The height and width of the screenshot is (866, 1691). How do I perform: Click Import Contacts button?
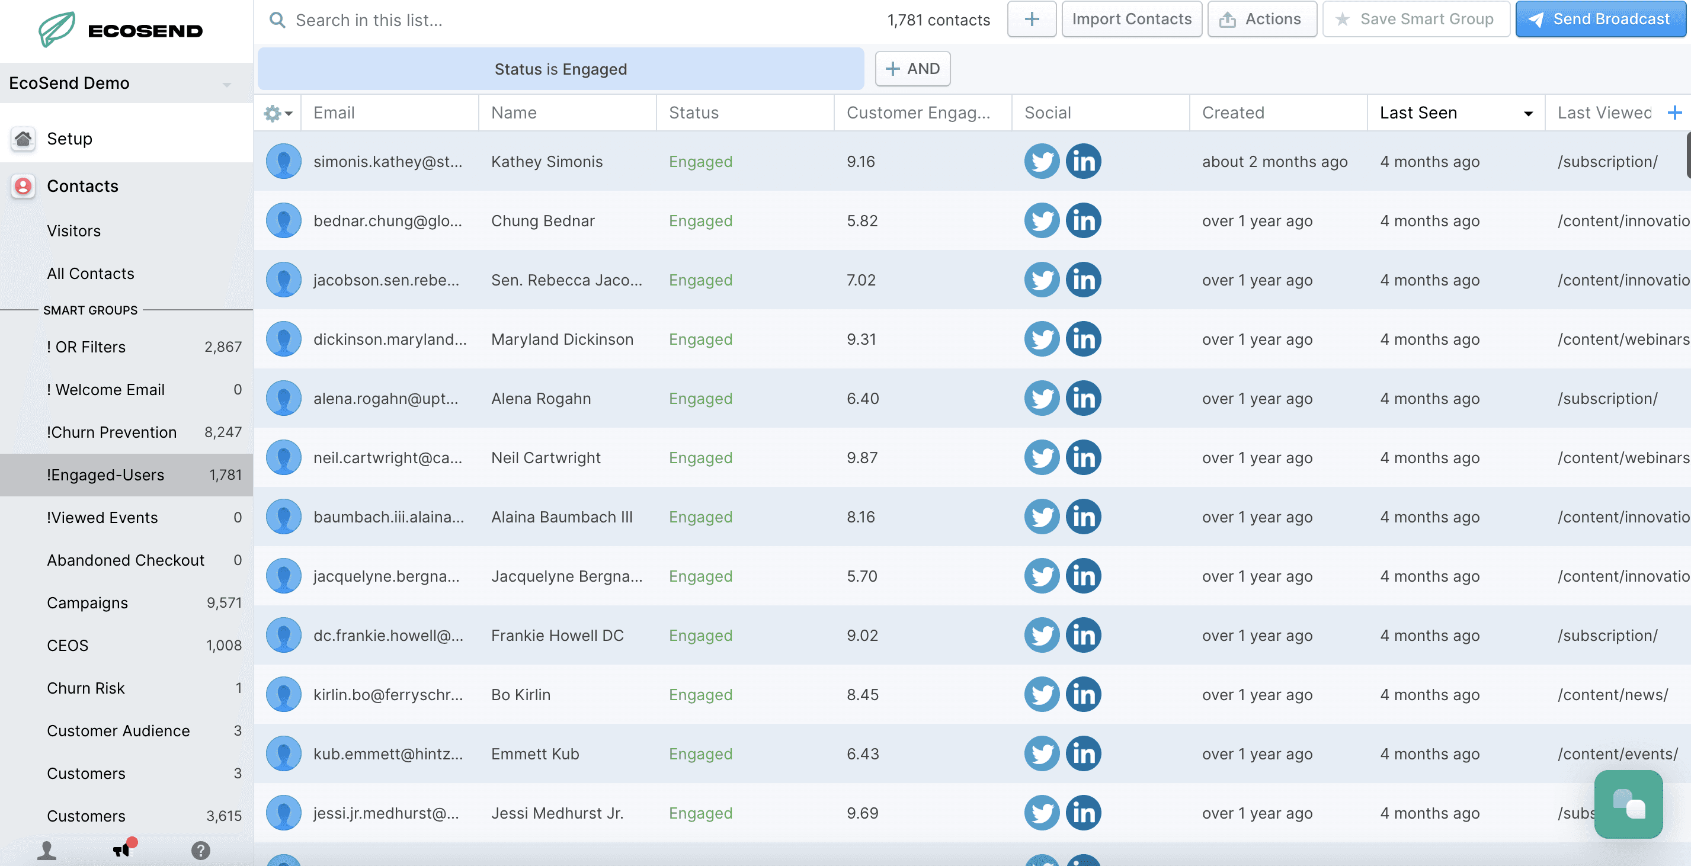[1131, 19]
